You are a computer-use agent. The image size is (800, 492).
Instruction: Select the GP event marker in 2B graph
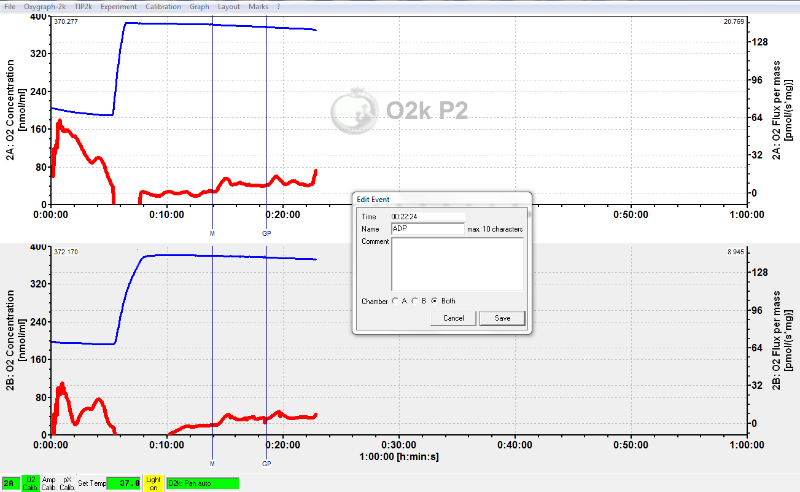click(x=266, y=464)
